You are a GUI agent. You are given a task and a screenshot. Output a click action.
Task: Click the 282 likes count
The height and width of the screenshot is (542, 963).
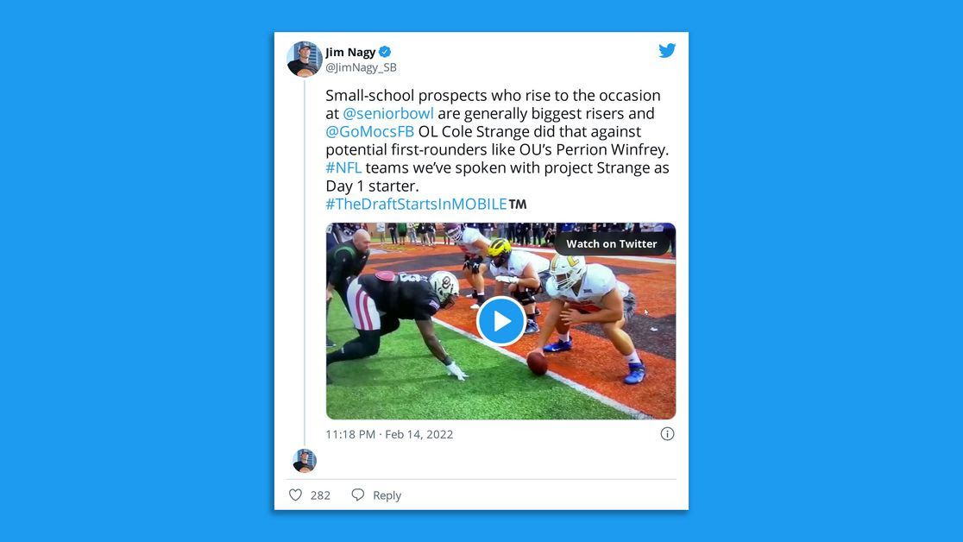321,495
